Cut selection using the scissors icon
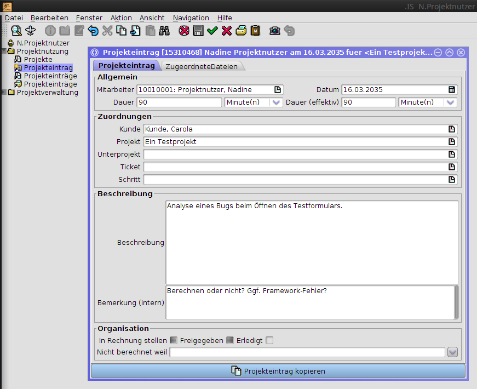 point(107,31)
